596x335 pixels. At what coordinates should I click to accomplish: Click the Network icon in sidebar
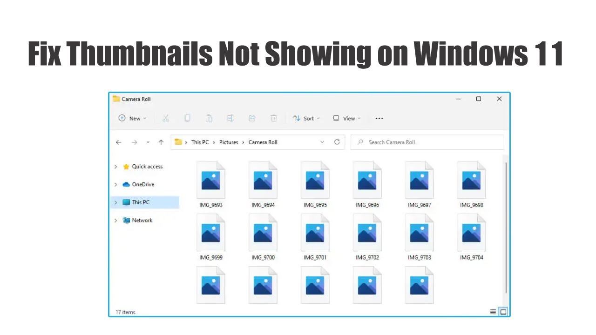pyautogui.click(x=126, y=220)
